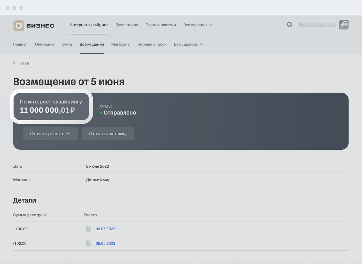Click the Отправлено status text
The height and width of the screenshot is (264, 362).
coord(120,113)
